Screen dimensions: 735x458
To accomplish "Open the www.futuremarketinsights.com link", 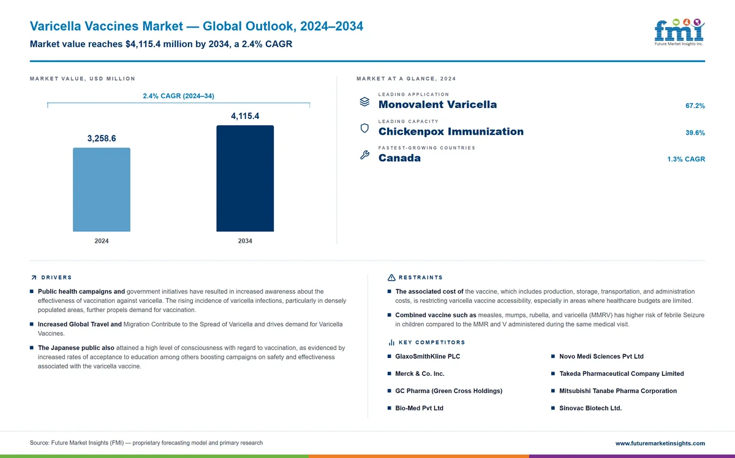I will tap(660, 443).
